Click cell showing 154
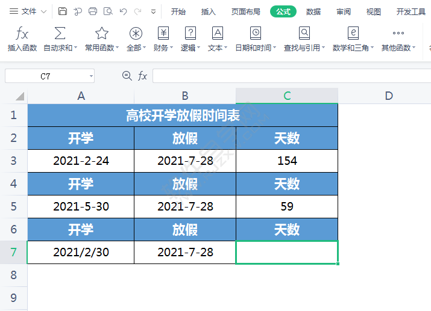 pyautogui.click(x=287, y=161)
